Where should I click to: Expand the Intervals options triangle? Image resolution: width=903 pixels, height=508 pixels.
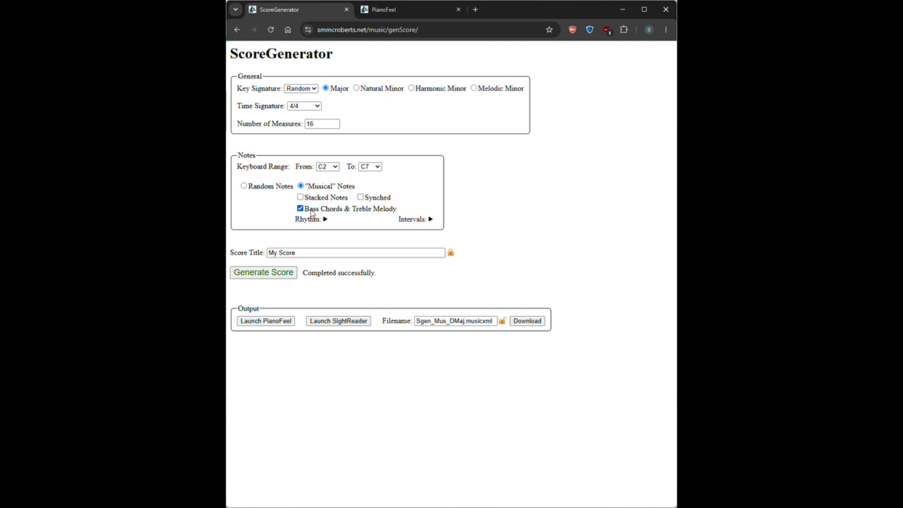pyautogui.click(x=430, y=219)
